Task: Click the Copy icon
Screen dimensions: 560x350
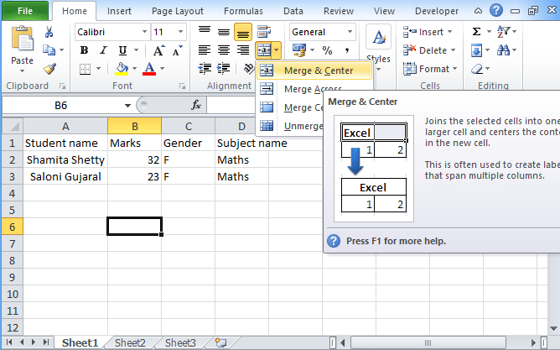Action: coord(49,50)
